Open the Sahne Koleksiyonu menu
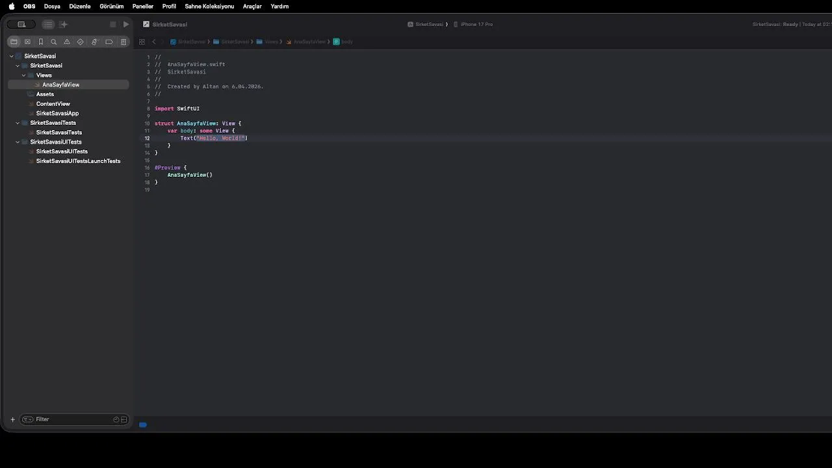832x468 pixels. pyautogui.click(x=209, y=6)
